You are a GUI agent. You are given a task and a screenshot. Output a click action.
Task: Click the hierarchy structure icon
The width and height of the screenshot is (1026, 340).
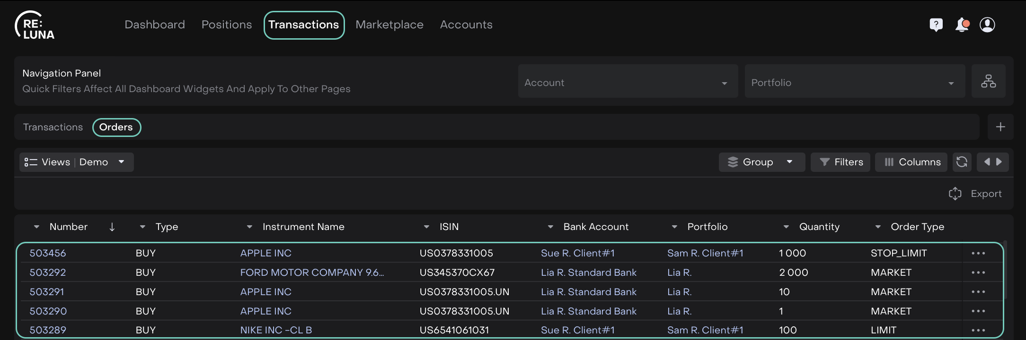[x=988, y=81]
